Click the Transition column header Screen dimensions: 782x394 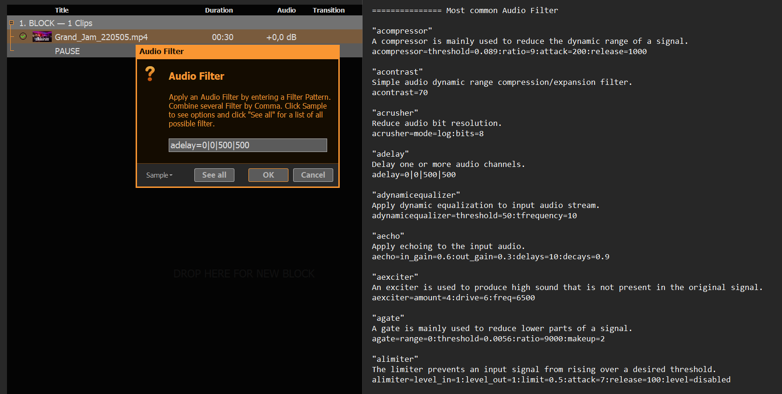pos(329,10)
